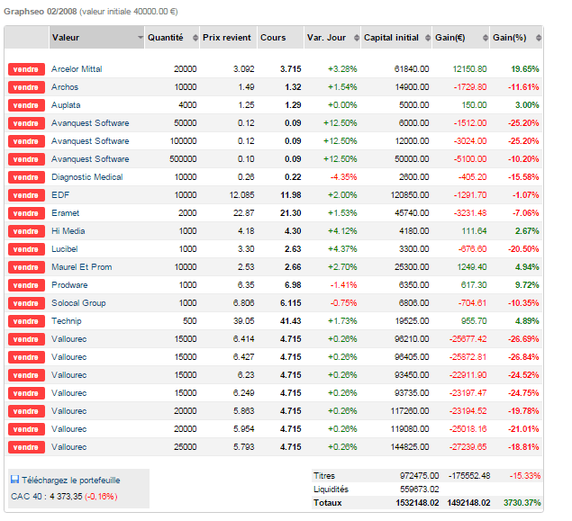
Task: Hit vendre for Eramet row
Action: pyautogui.click(x=26, y=213)
